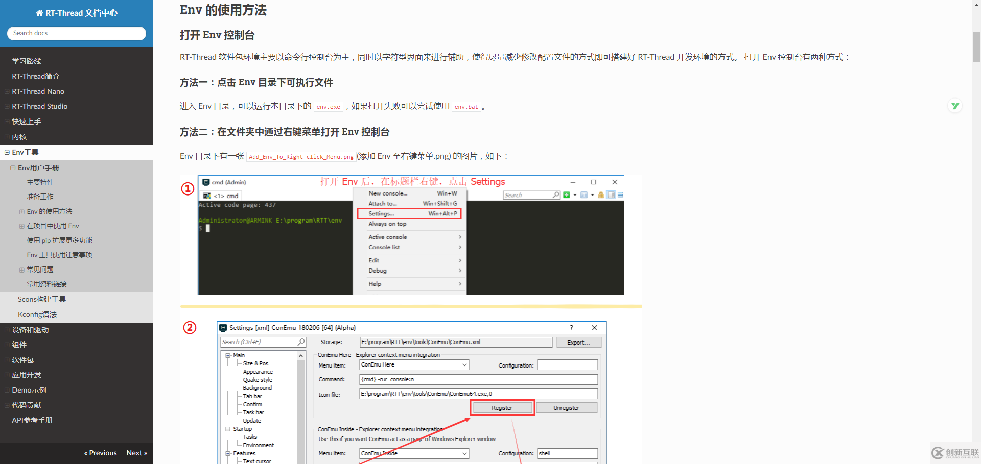Click the Env 的使用方法 page heading
This screenshot has height=464, width=981.
(x=223, y=10)
